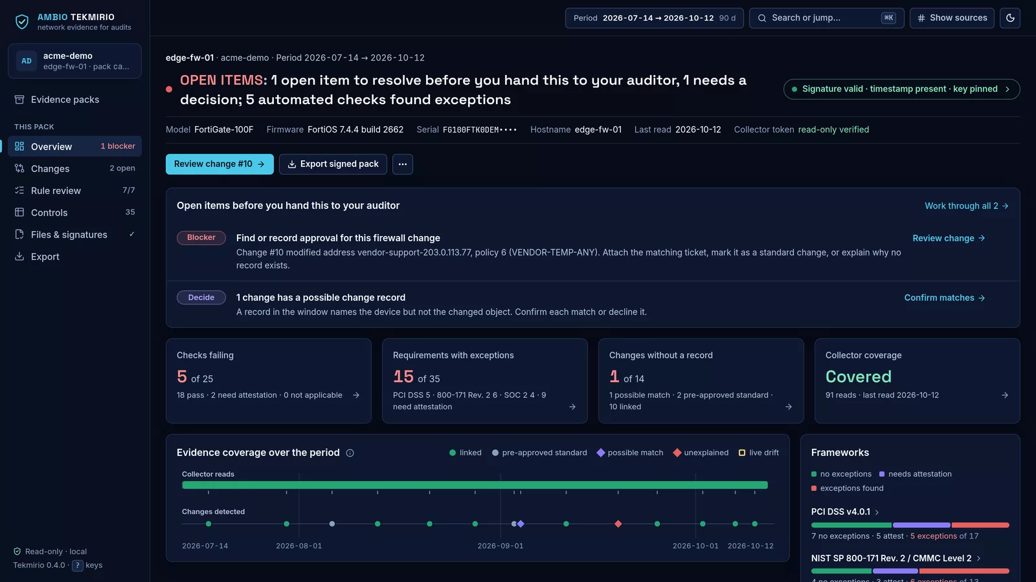The height and width of the screenshot is (582, 1036).
Task: Click the green Collector reads coverage bar
Action: [x=475, y=485]
